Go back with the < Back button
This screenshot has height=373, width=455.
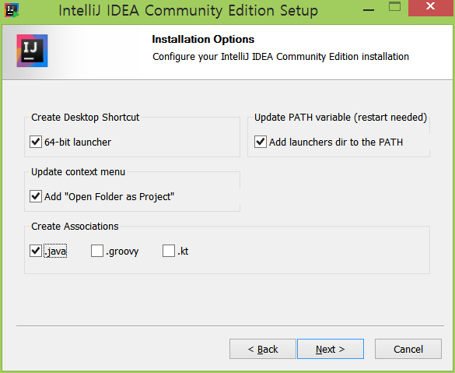point(263,349)
